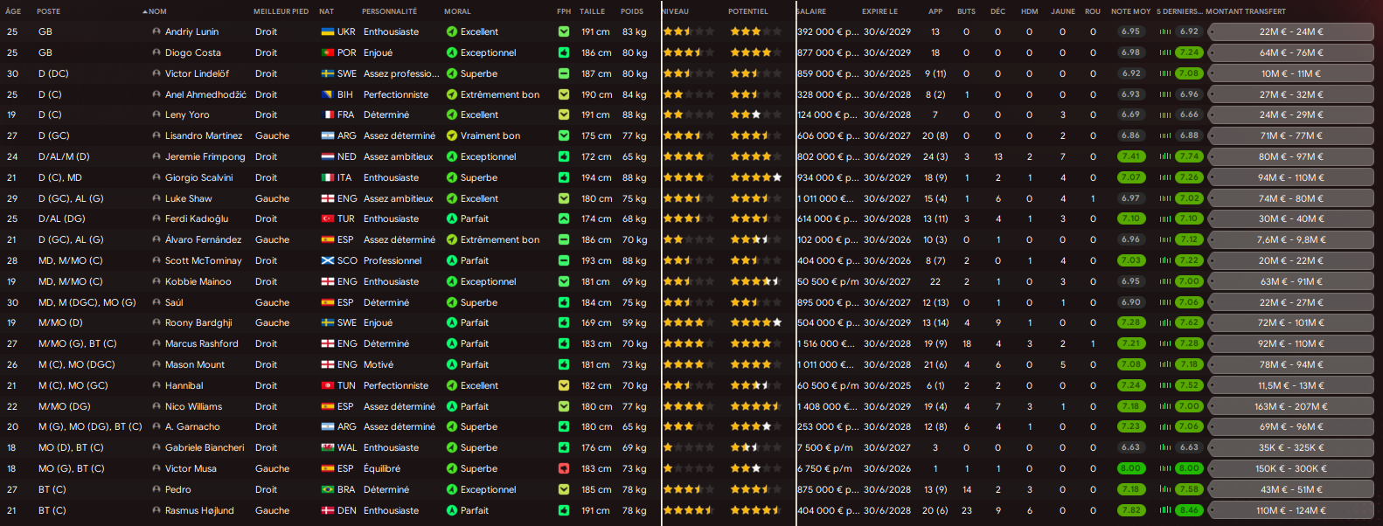Click the Sweden flag in Victor Lindelöf's row
The height and width of the screenshot is (526, 1383).
(328, 73)
